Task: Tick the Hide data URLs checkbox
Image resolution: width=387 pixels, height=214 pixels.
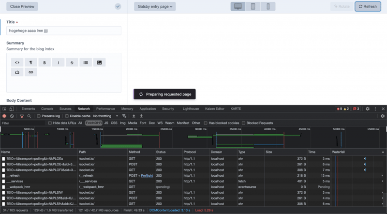Action: tap(50, 123)
